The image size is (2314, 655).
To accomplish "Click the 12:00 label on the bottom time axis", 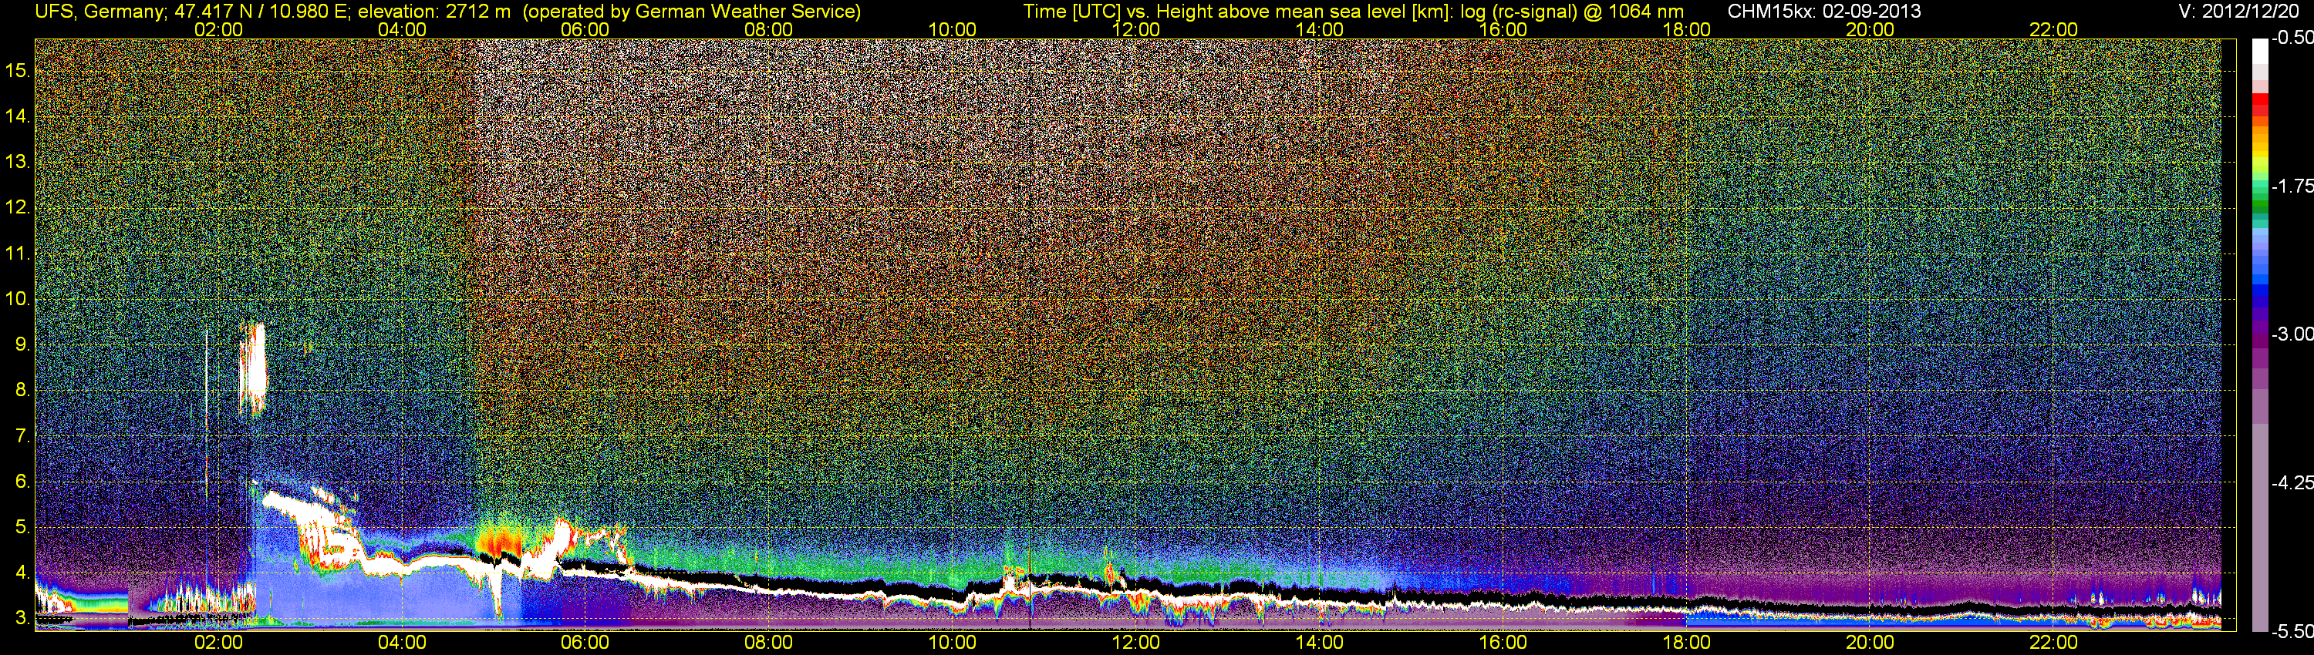I will pyautogui.click(x=1135, y=643).
